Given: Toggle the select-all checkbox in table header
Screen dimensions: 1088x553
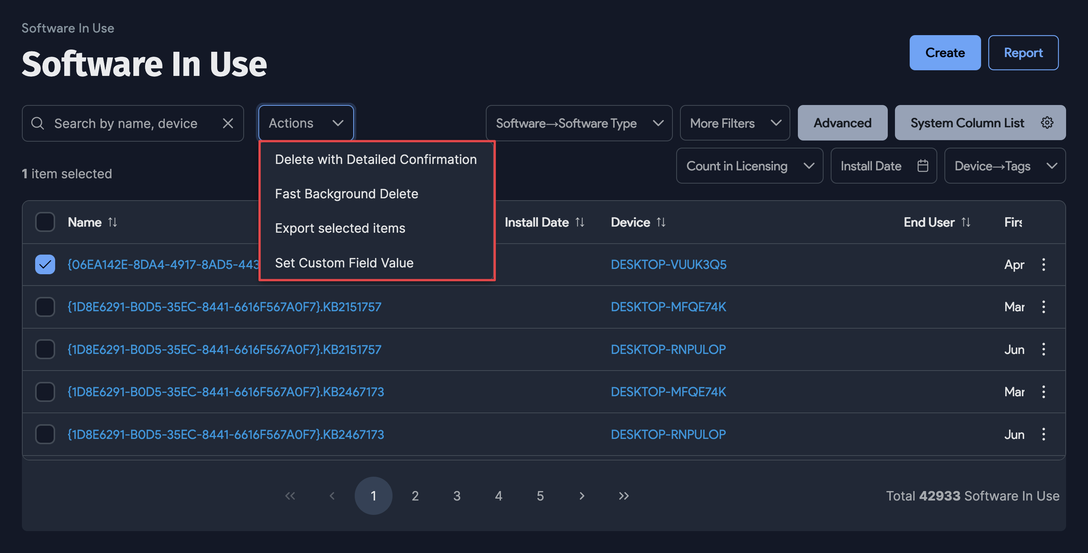Looking at the screenshot, I should tap(45, 222).
